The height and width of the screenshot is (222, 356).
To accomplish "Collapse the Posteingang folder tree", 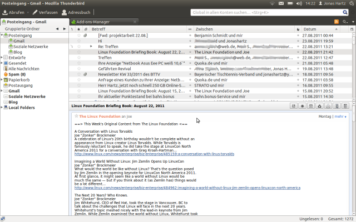I will 2,35.
